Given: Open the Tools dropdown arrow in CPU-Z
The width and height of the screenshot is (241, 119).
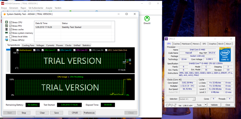Looking at the screenshot, I should click(x=205, y=105).
